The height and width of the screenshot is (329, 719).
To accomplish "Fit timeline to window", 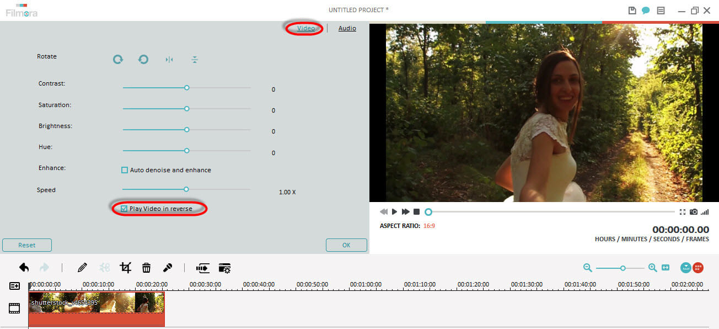I will point(666,268).
